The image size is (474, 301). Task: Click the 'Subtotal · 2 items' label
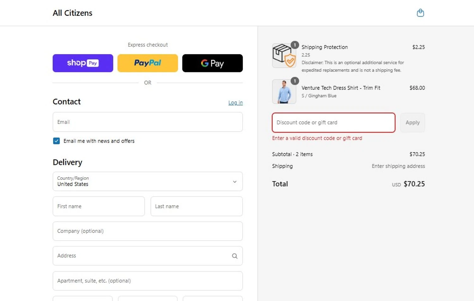pyautogui.click(x=292, y=154)
